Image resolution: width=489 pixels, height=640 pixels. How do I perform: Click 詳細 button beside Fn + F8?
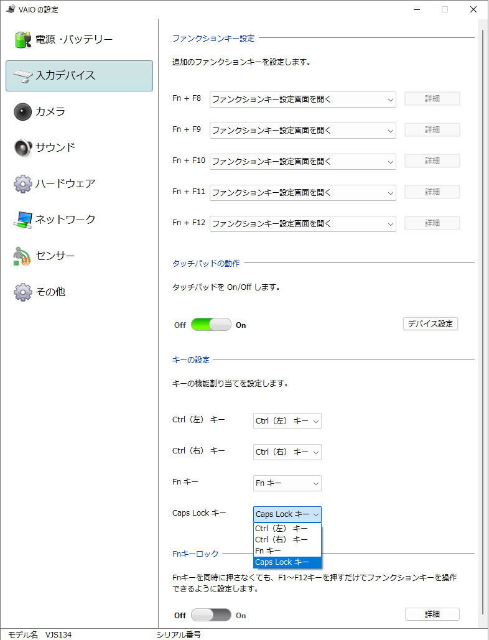(x=432, y=99)
